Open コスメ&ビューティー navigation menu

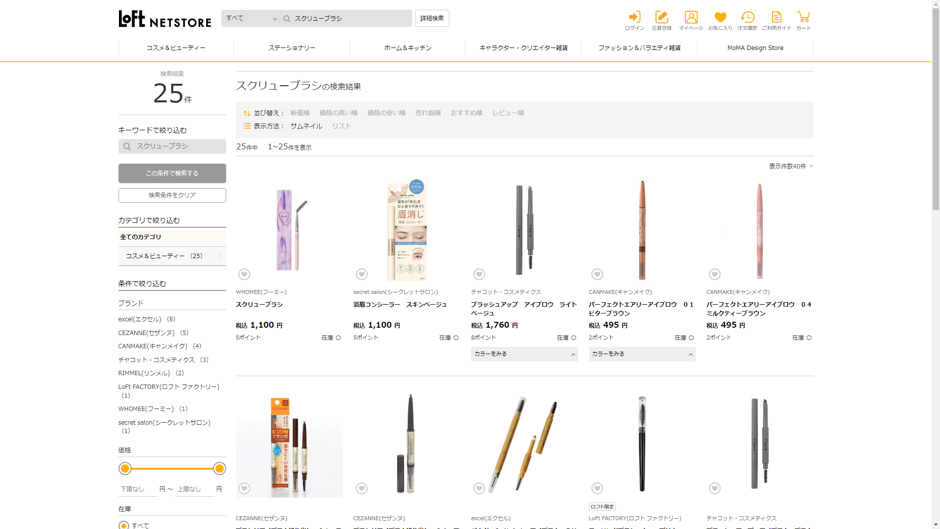click(176, 48)
